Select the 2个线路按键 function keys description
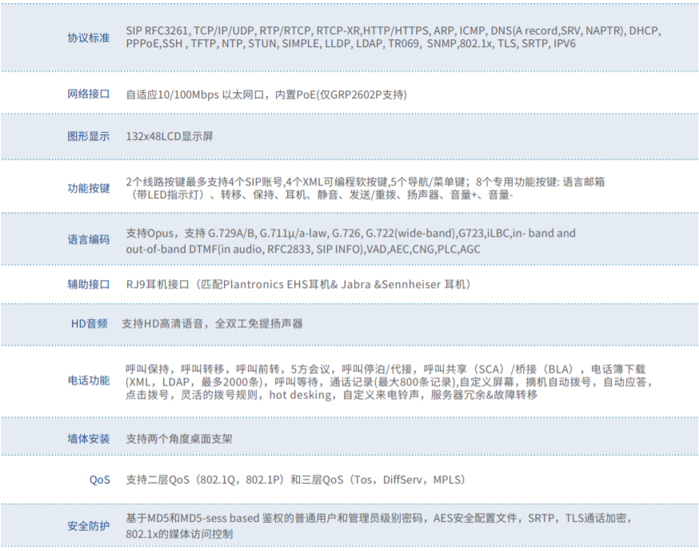The height and width of the screenshot is (551, 699). 365,188
